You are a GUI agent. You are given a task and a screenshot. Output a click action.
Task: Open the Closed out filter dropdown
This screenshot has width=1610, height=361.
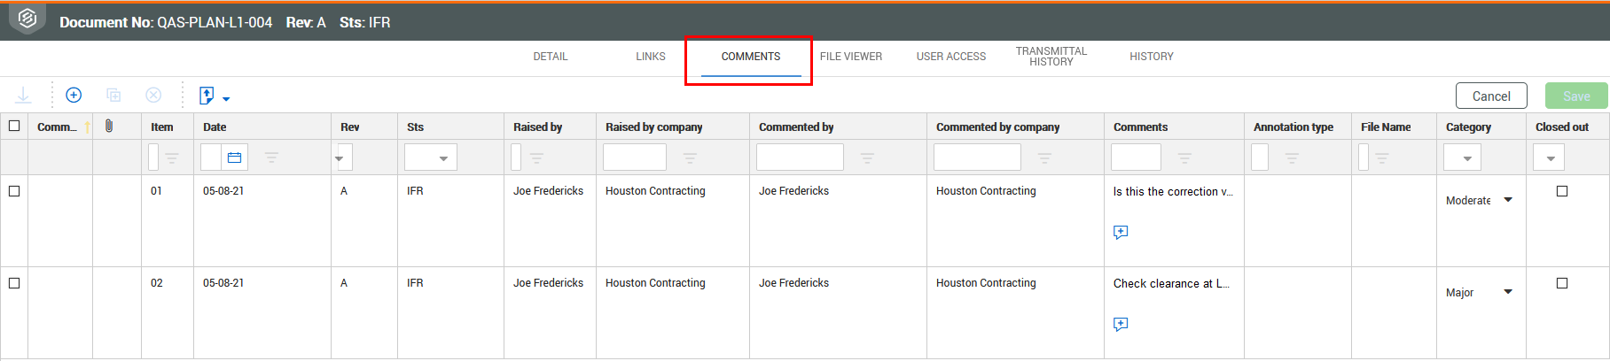pyautogui.click(x=1549, y=157)
